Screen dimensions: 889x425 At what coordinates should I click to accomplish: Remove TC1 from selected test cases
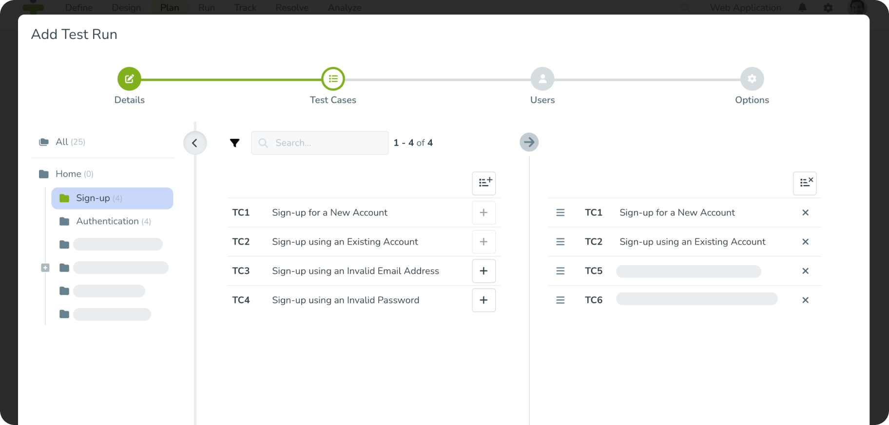[x=805, y=212]
